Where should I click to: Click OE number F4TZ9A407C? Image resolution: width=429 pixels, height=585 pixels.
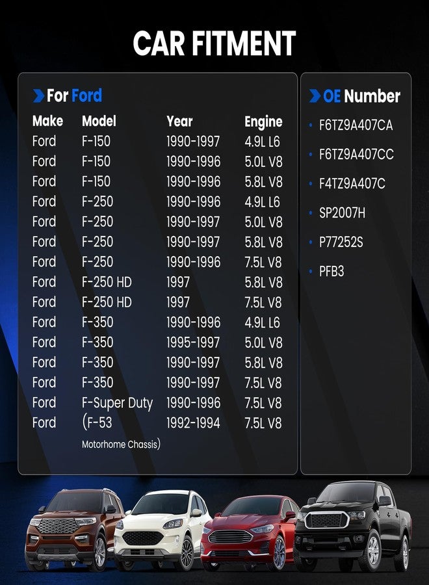pyautogui.click(x=352, y=183)
